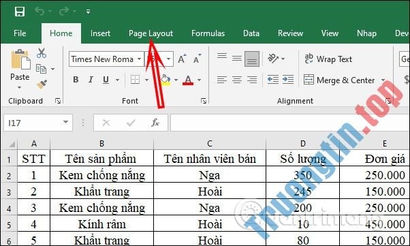The image size is (410, 246).
Task: Click Decrease Font Size icon
Action: coord(197,59)
